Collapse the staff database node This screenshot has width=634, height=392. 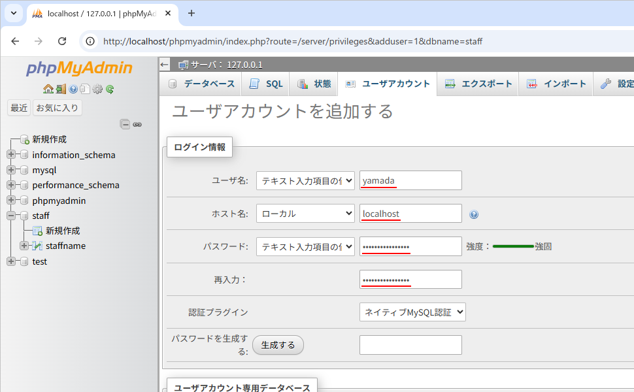(x=11, y=216)
